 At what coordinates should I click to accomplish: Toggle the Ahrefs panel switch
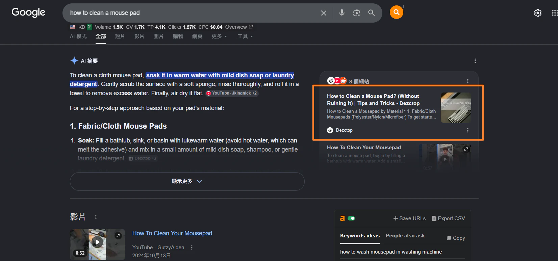[x=351, y=218]
